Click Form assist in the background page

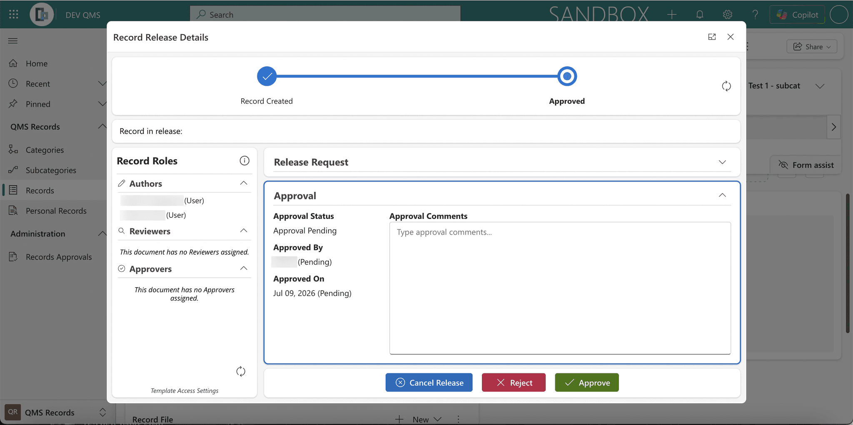806,165
